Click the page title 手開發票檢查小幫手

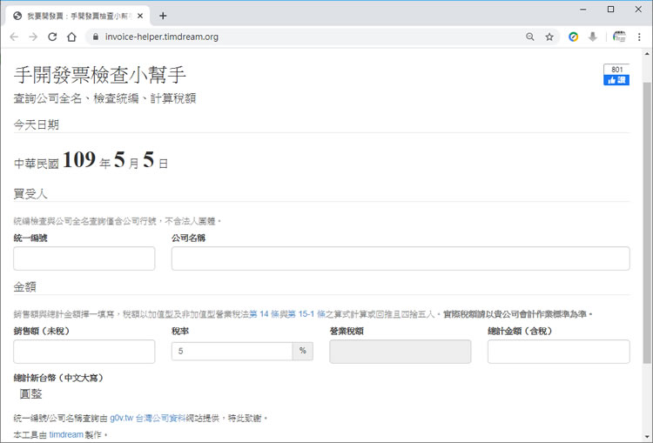pos(100,75)
